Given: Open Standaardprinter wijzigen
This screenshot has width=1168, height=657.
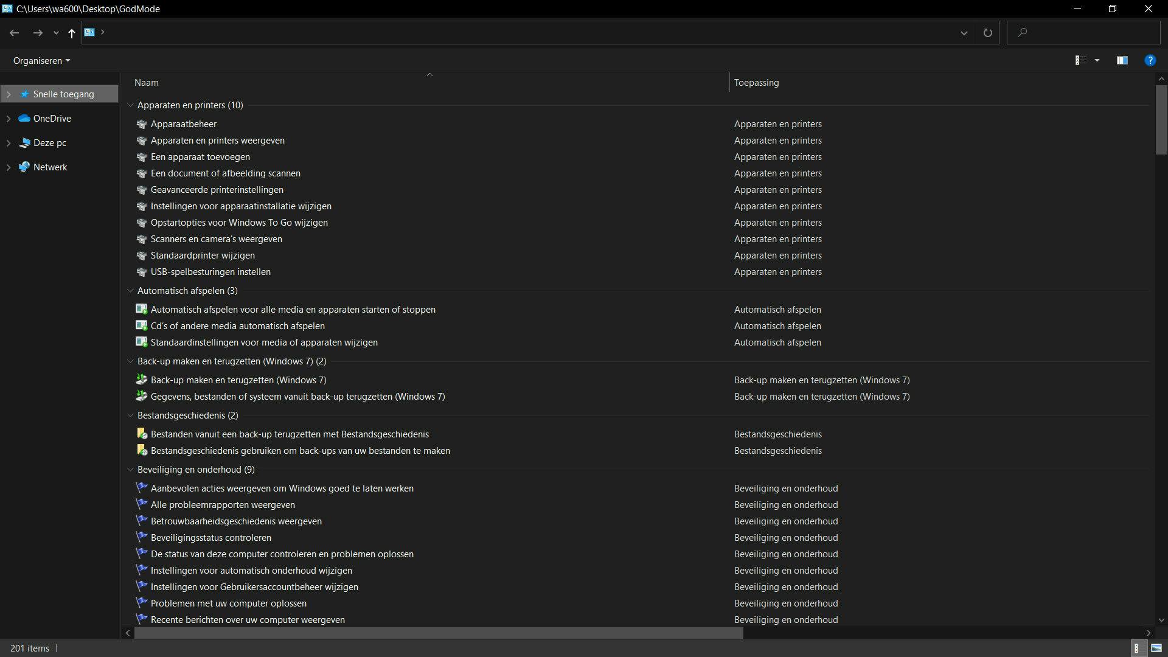Looking at the screenshot, I should pos(203,255).
